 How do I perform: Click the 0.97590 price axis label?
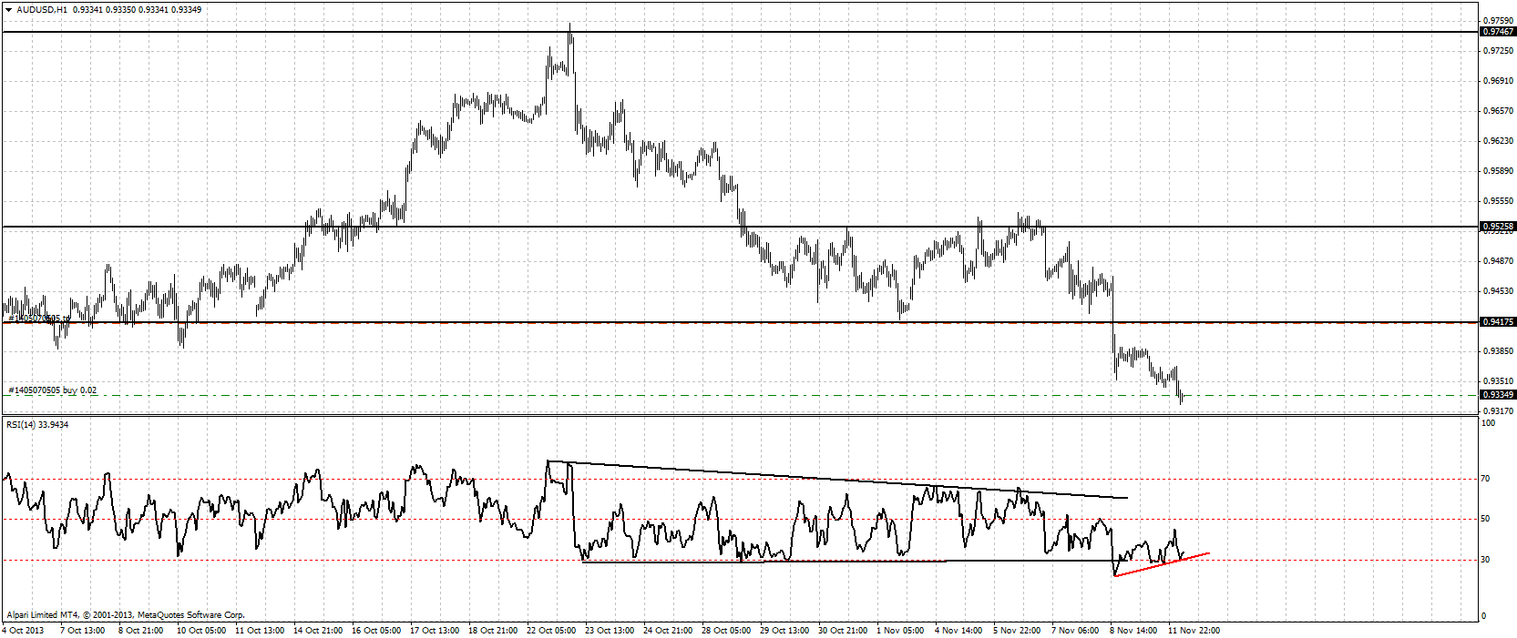[1499, 20]
